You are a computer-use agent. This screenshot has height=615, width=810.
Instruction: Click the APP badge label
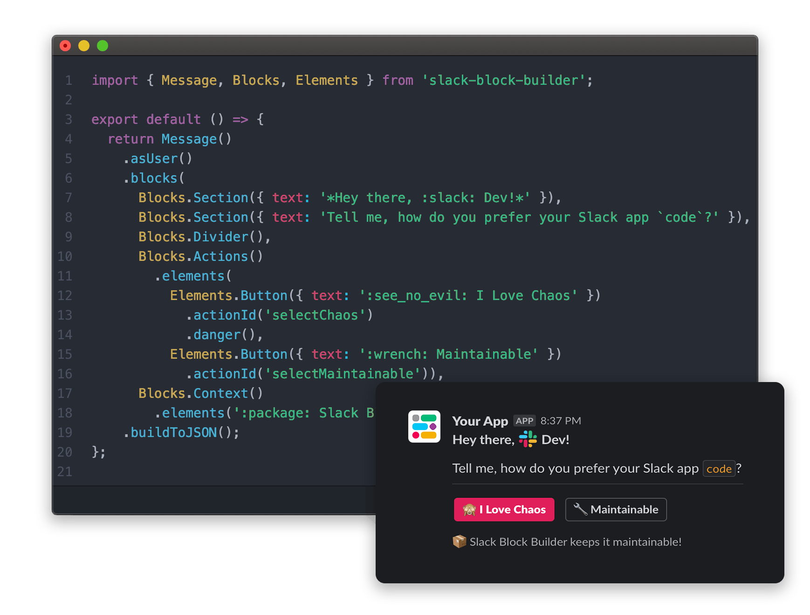(524, 421)
